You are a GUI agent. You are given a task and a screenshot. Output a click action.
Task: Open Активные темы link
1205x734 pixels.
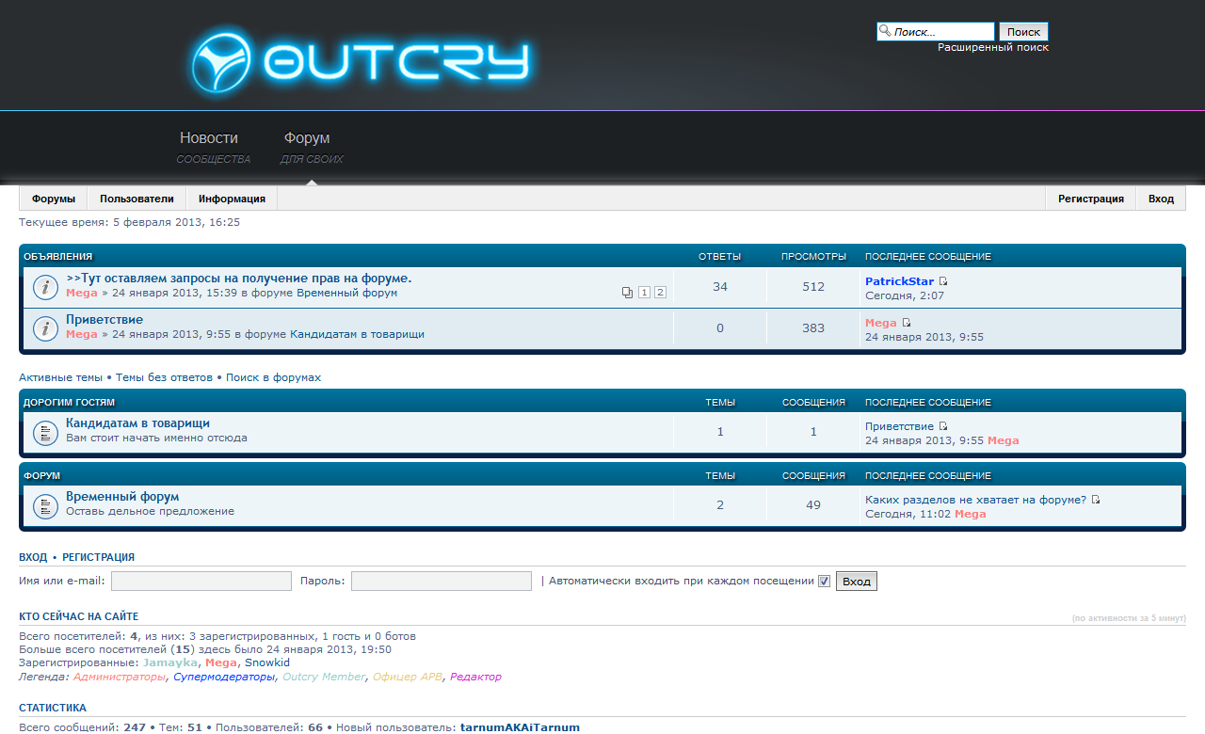tap(61, 377)
